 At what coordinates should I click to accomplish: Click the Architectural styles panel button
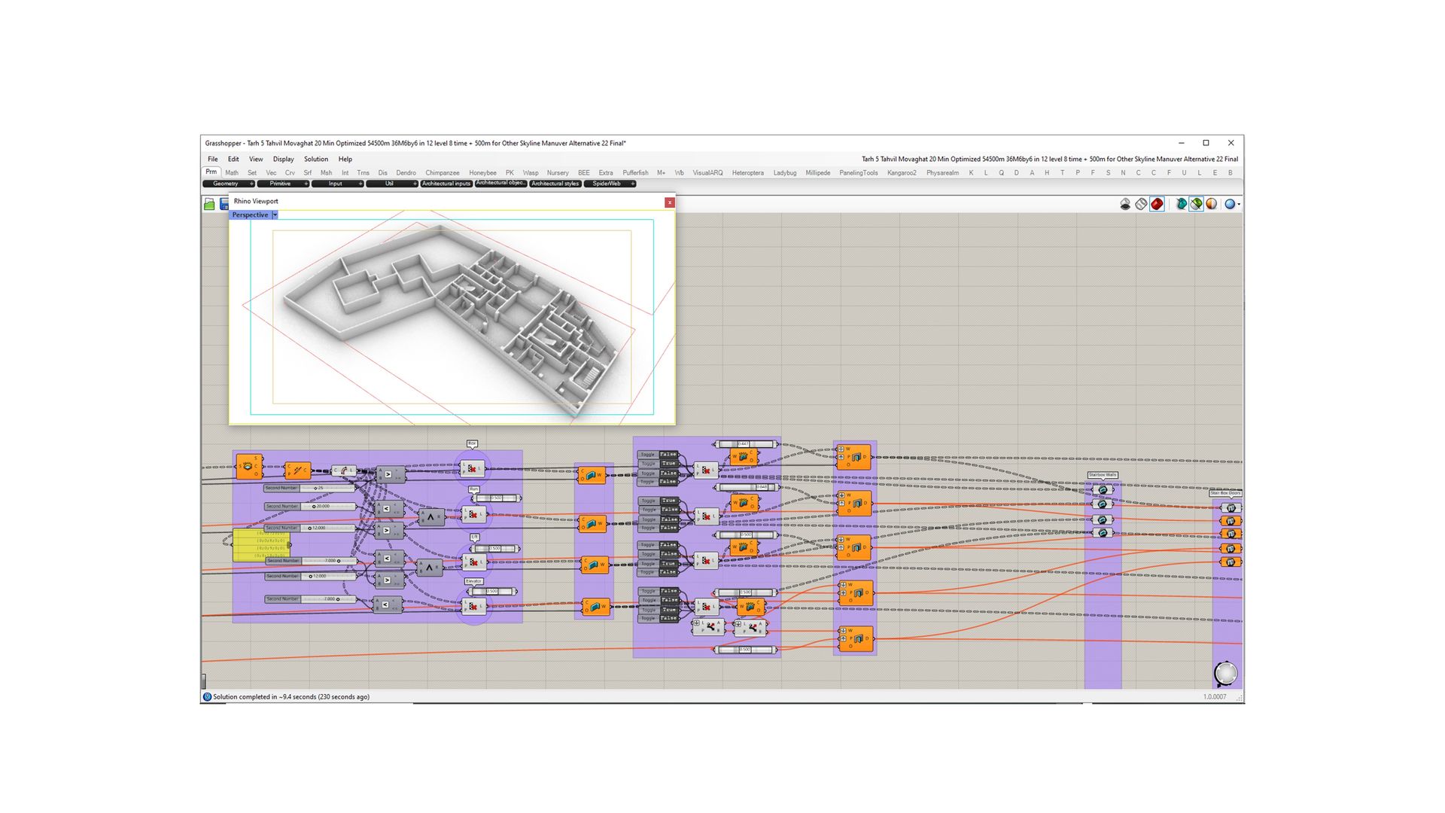pos(555,184)
